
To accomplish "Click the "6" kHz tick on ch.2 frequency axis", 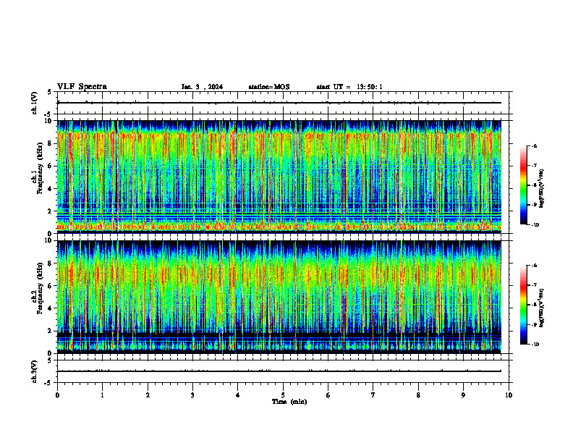I will coord(51,286).
